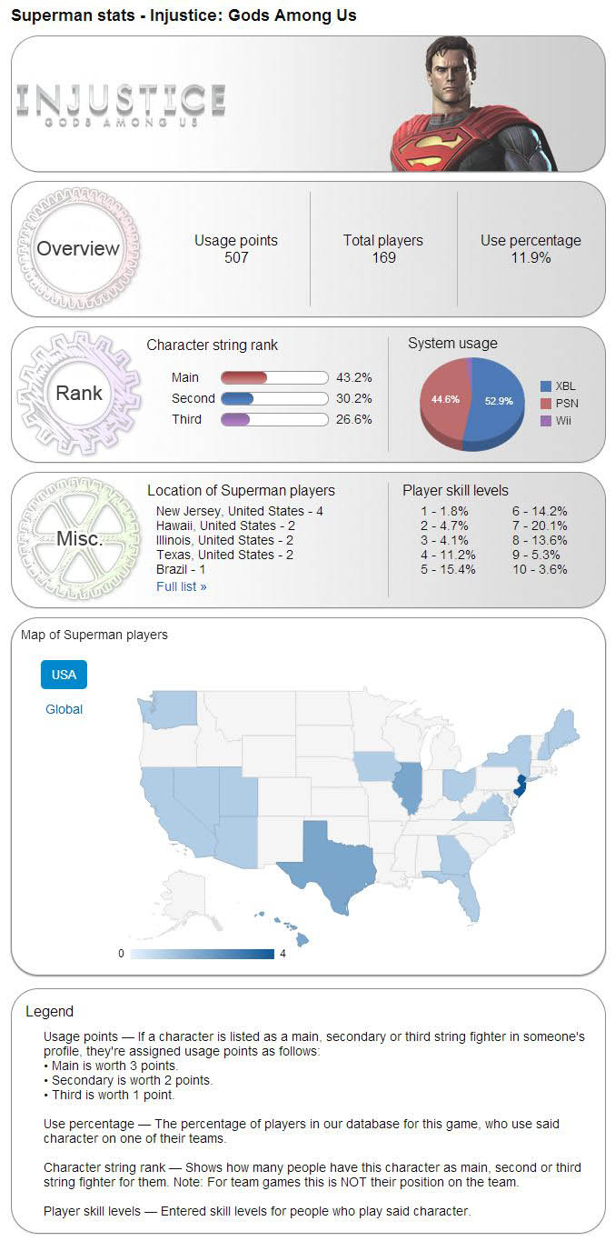
Task: Click the red PSN pie slice
Action: pos(442,400)
